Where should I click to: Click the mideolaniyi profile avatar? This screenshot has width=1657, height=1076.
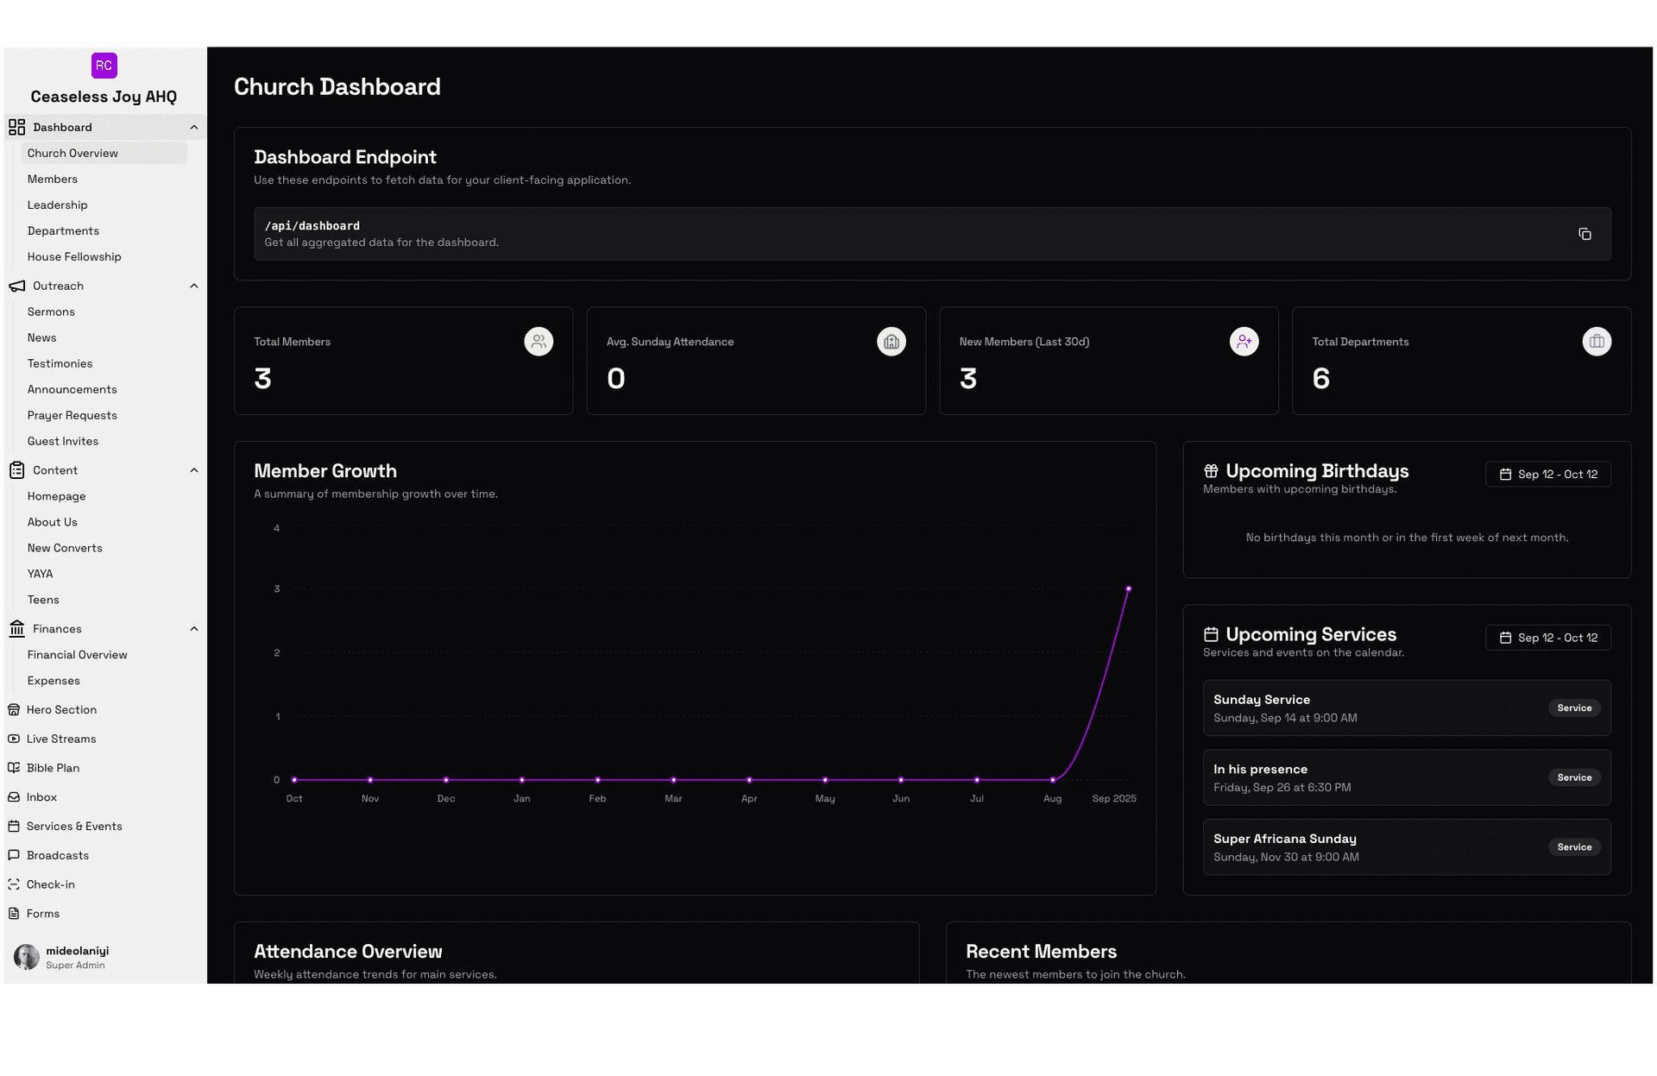pos(26,958)
